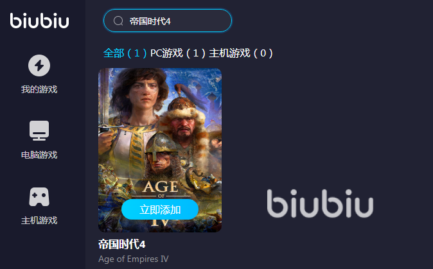Select the Age of Empires IV cover thumbnail
This screenshot has width=433, height=269.
point(160,150)
